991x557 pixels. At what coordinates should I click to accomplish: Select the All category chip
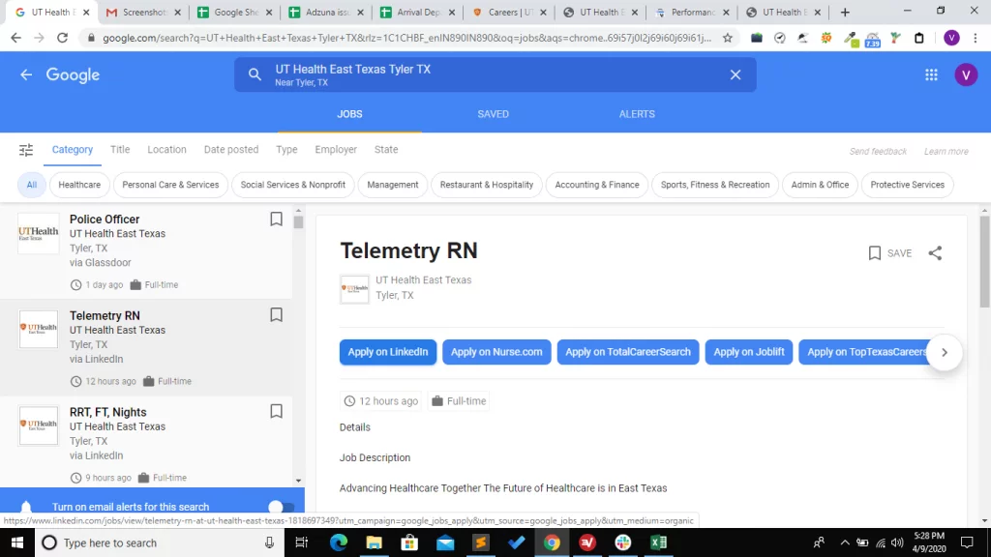(32, 185)
